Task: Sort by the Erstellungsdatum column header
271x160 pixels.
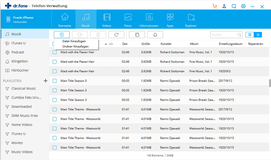Action: pyautogui.click(x=231, y=44)
